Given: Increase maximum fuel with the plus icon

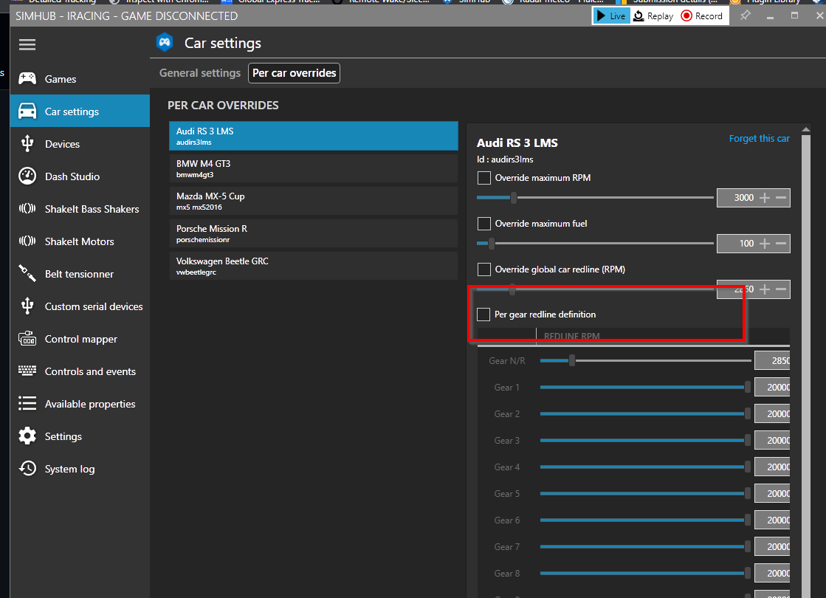Looking at the screenshot, I should [x=765, y=244].
